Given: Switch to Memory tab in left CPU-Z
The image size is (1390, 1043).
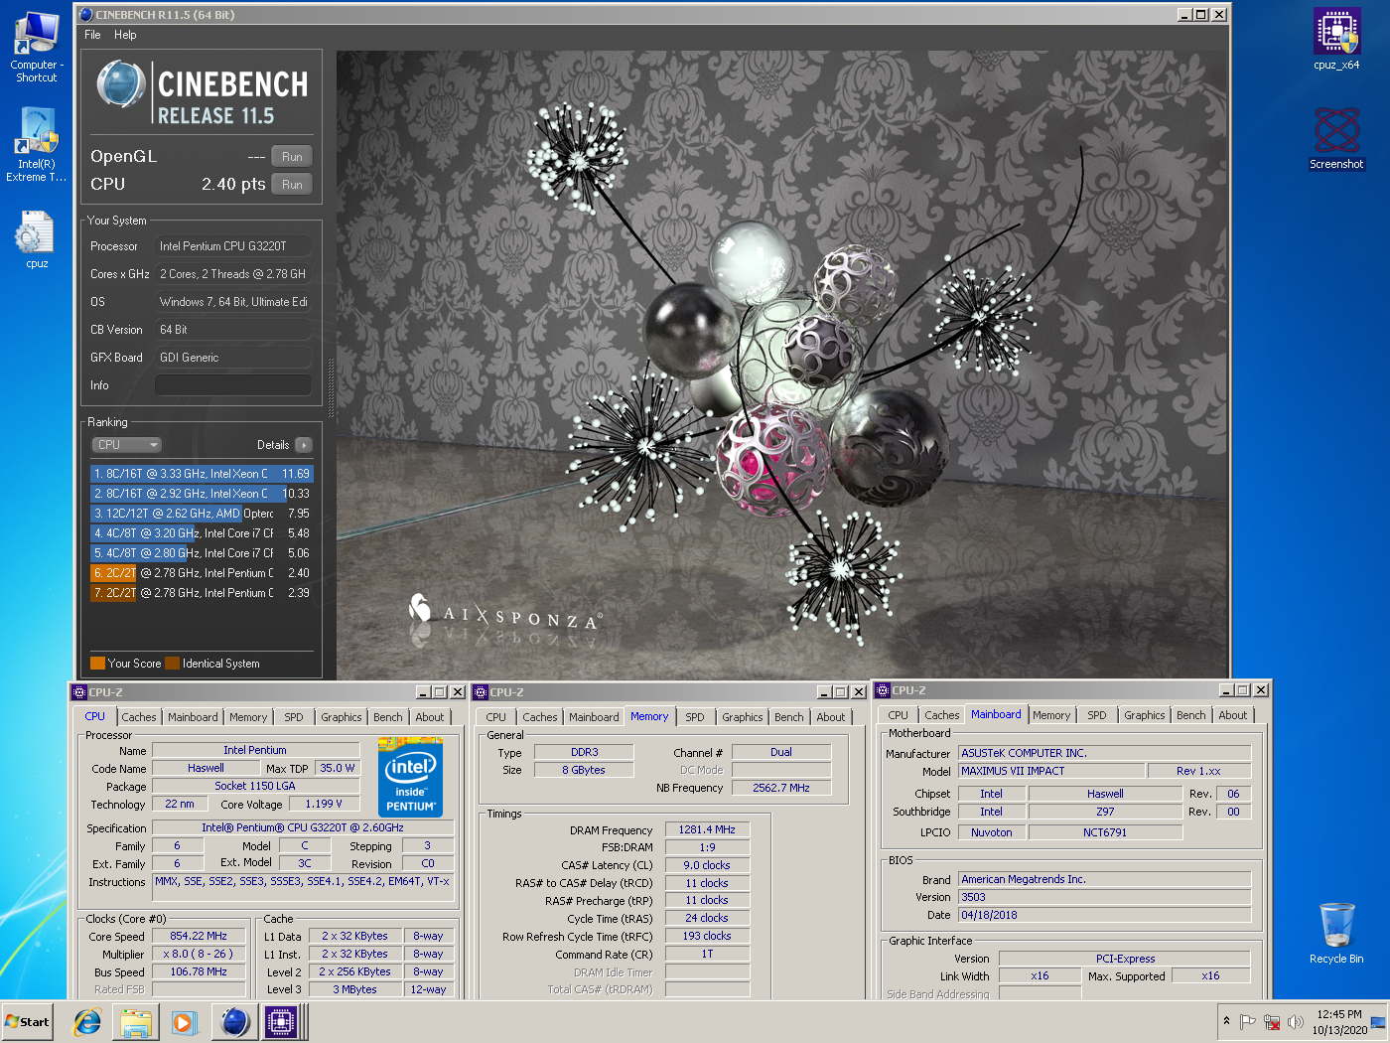Looking at the screenshot, I should (x=248, y=717).
